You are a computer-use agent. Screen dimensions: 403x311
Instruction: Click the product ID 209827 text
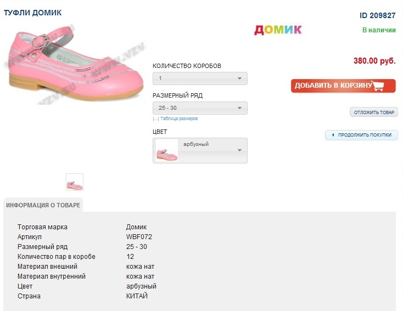[378, 15]
